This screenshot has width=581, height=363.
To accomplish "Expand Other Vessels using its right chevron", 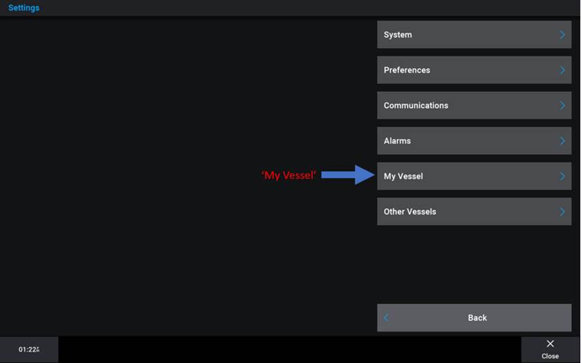I will (x=562, y=212).
